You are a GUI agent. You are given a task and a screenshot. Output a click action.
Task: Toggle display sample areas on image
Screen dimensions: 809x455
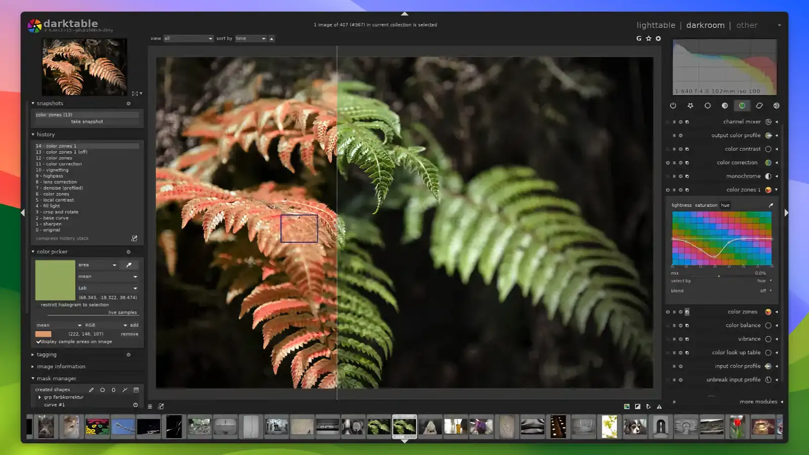click(x=38, y=342)
